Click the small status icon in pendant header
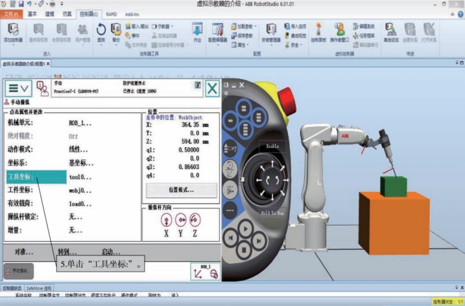Screen dimensions: 465x306 [x=198, y=85]
